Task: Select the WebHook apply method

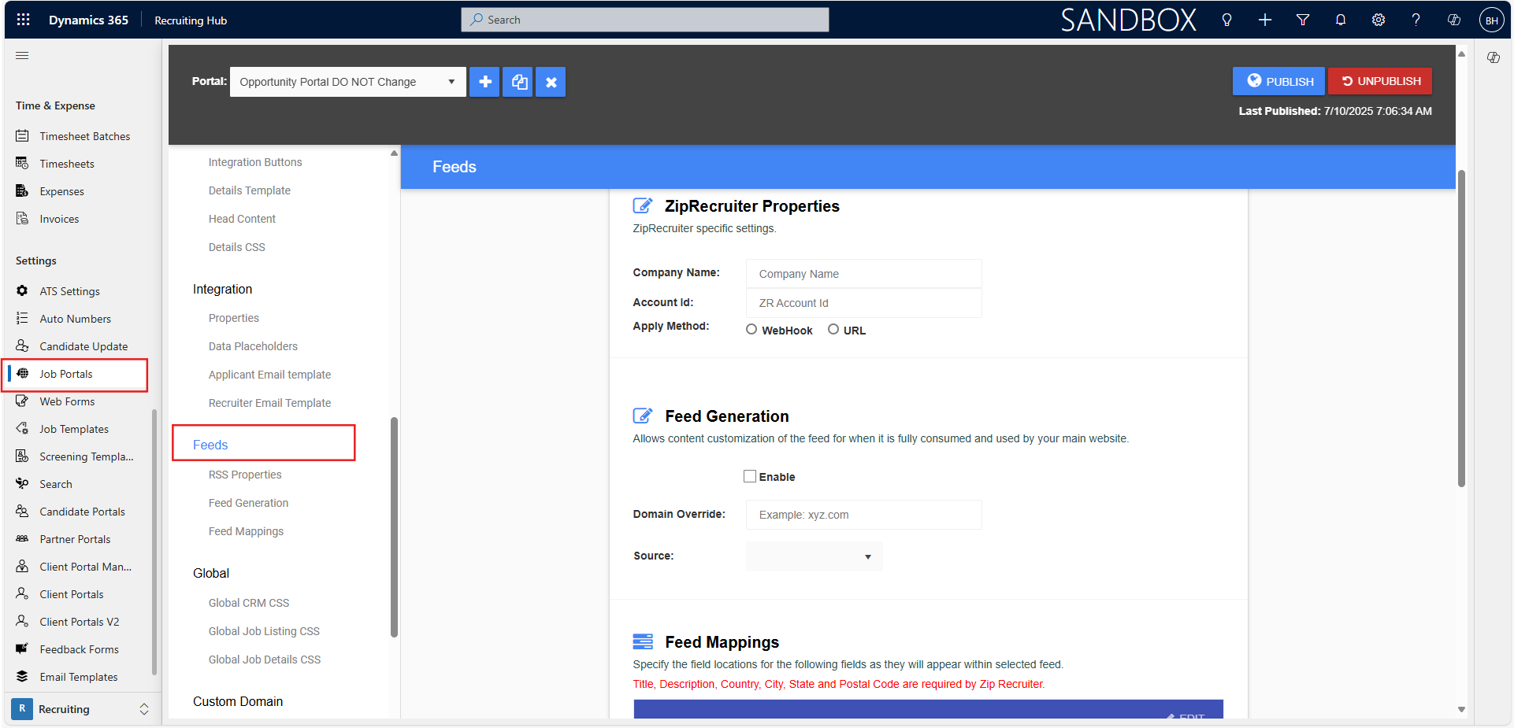Action: click(x=751, y=330)
